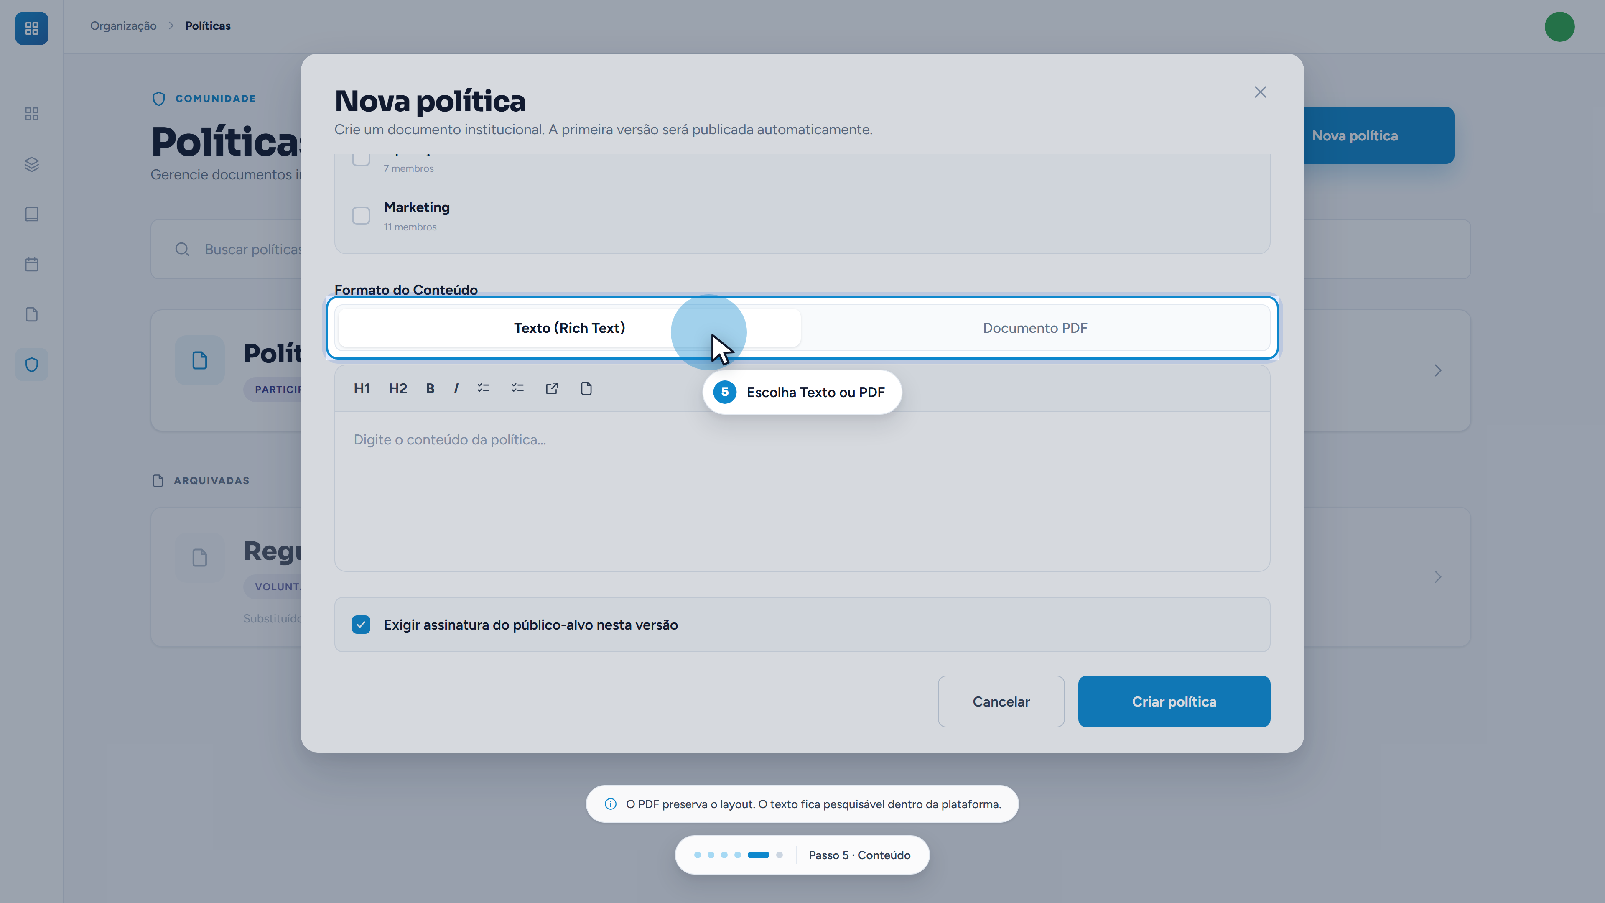Uncheck Exigir assinatura do público-alvo
The image size is (1605, 903).
pos(361,625)
